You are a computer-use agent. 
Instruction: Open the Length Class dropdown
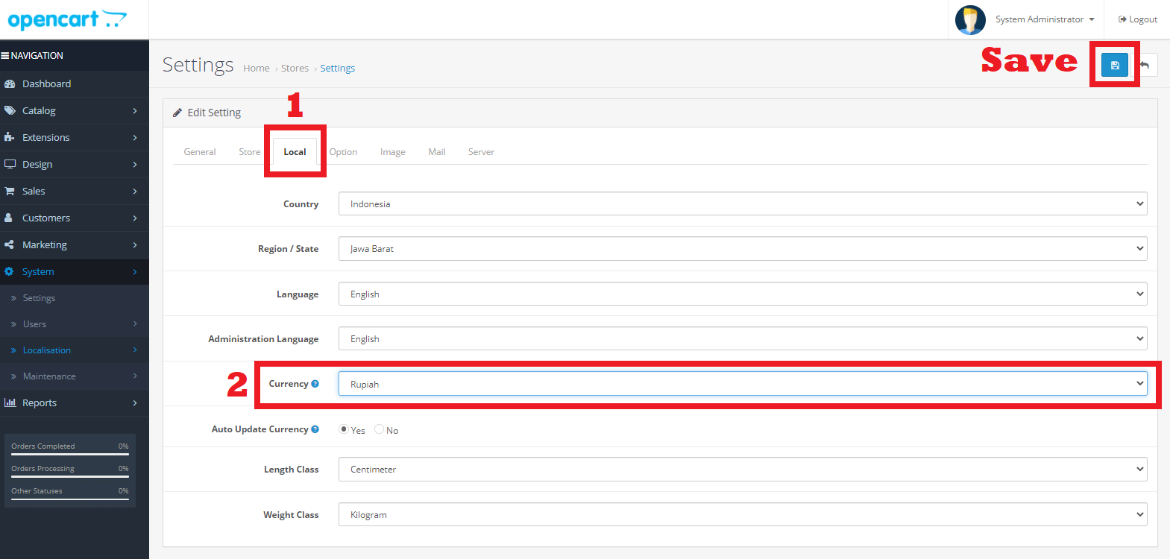pos(743,469)
